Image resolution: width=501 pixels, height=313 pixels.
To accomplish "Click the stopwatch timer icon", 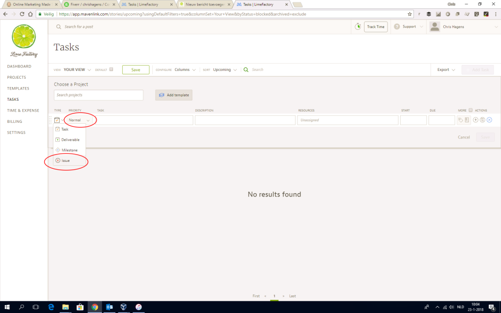I will click(x=358, y=26).
